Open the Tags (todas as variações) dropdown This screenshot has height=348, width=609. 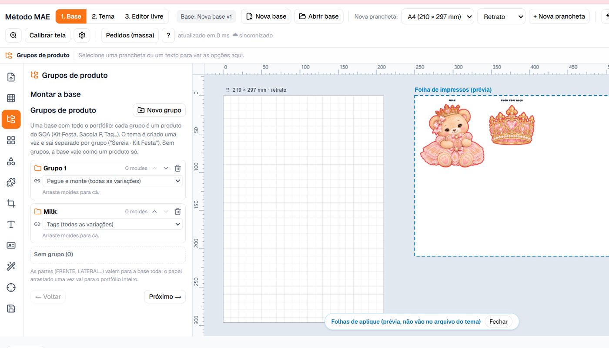[112, 224]
